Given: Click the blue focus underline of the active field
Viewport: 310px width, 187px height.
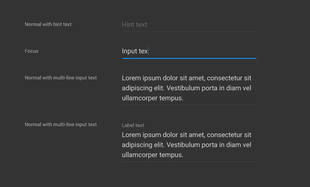Looking at the screenshot, I should coord(189,58).
